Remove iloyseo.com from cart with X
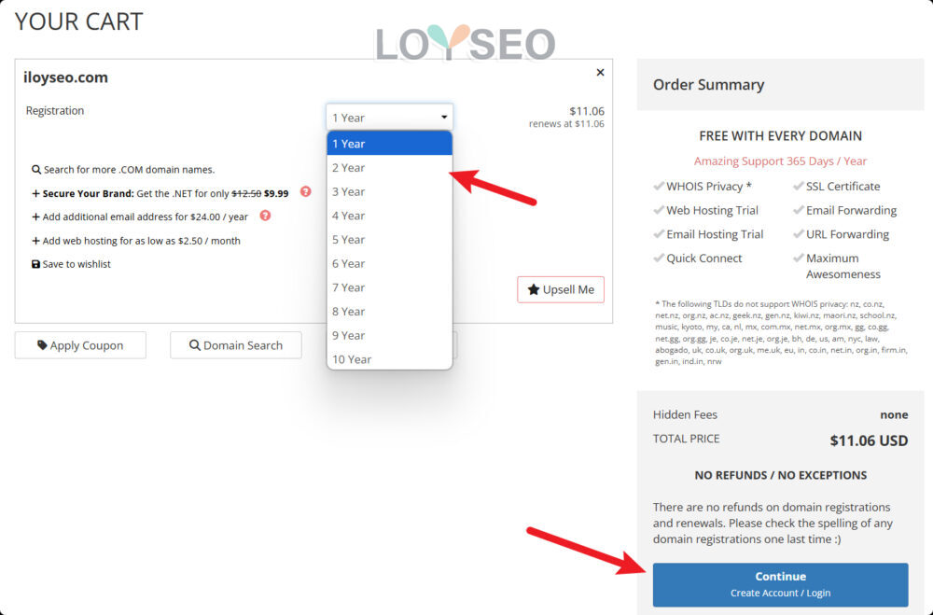Viewport: 933px width, 615px height. coord(600,72)
